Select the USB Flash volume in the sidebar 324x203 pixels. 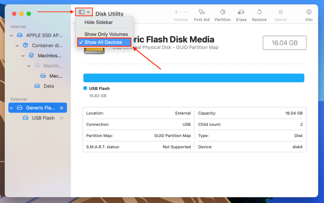coord(37,118)
